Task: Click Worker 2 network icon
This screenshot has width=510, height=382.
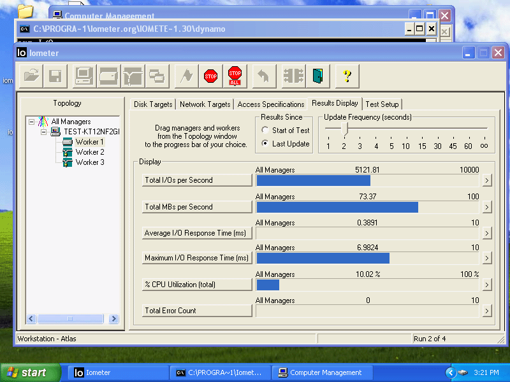Action: [68, 152]
